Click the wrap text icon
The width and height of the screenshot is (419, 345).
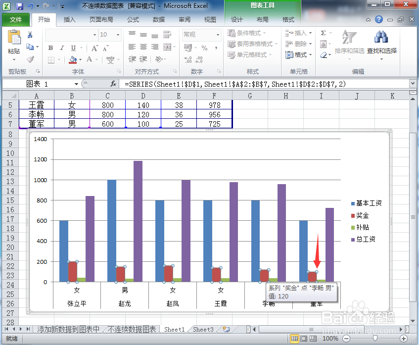[x=167, y=34]
